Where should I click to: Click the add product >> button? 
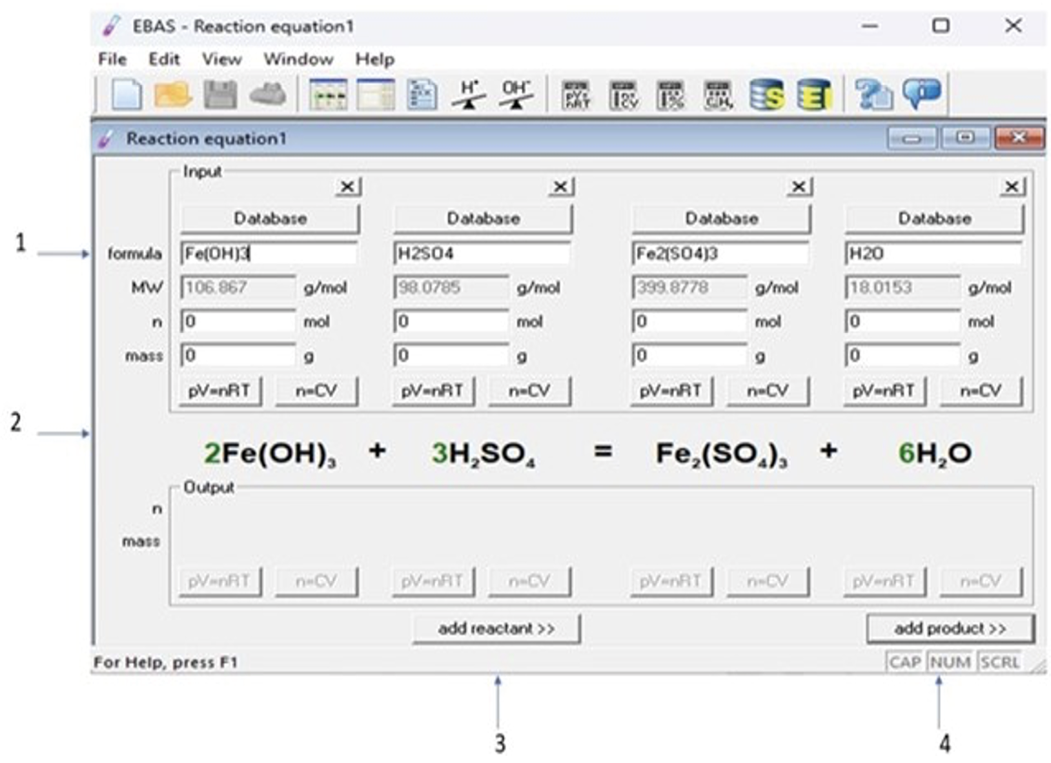click(x=950, y=629)
